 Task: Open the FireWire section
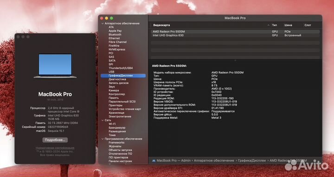[x=114, y=46]
